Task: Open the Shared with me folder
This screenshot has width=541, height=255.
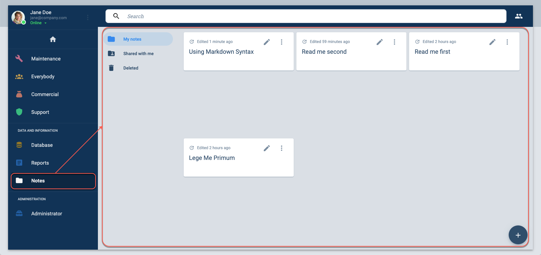Action: 138,53
